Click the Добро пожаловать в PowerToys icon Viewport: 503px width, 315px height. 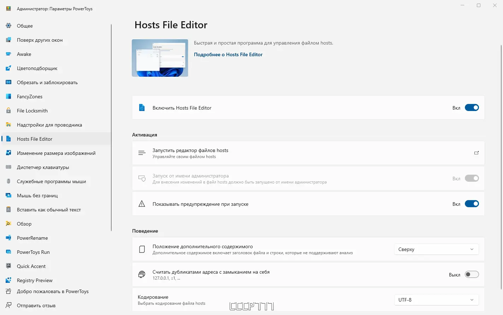pos(8,291)
